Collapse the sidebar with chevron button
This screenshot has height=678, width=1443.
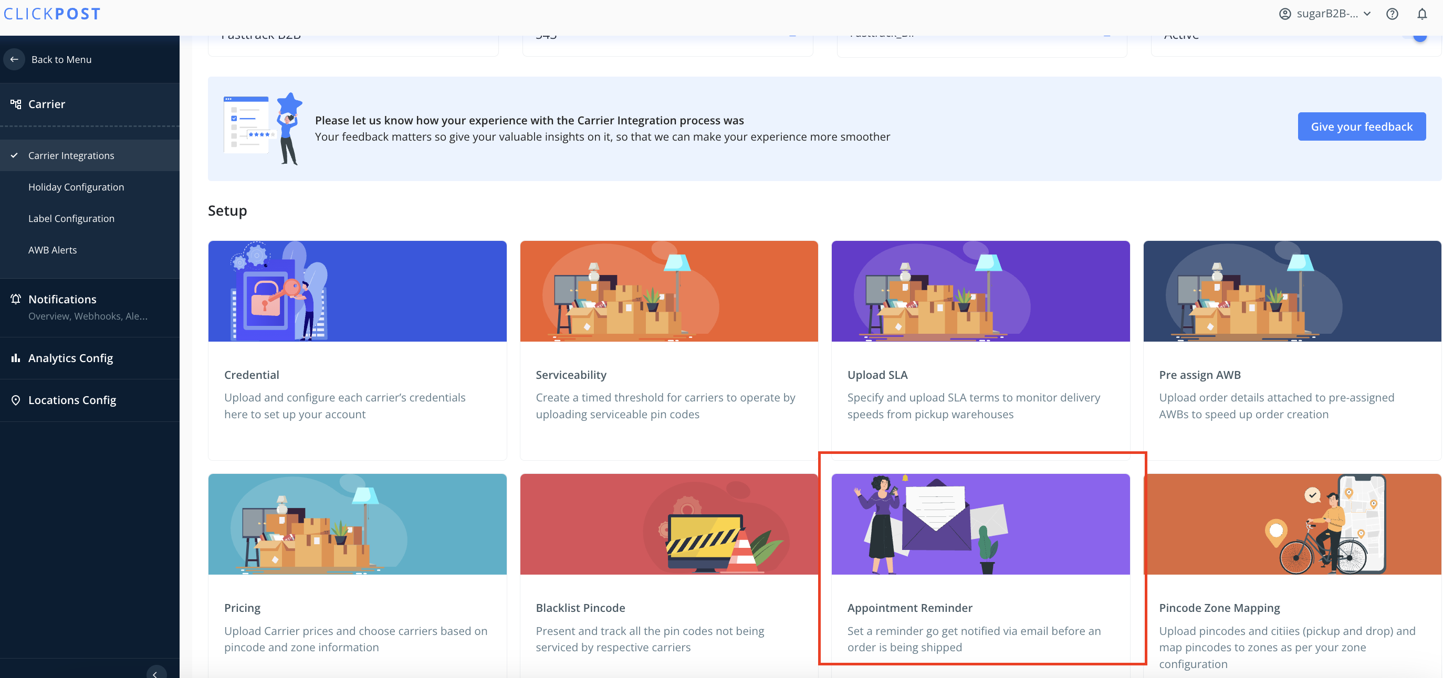click(x=156, y=672)
